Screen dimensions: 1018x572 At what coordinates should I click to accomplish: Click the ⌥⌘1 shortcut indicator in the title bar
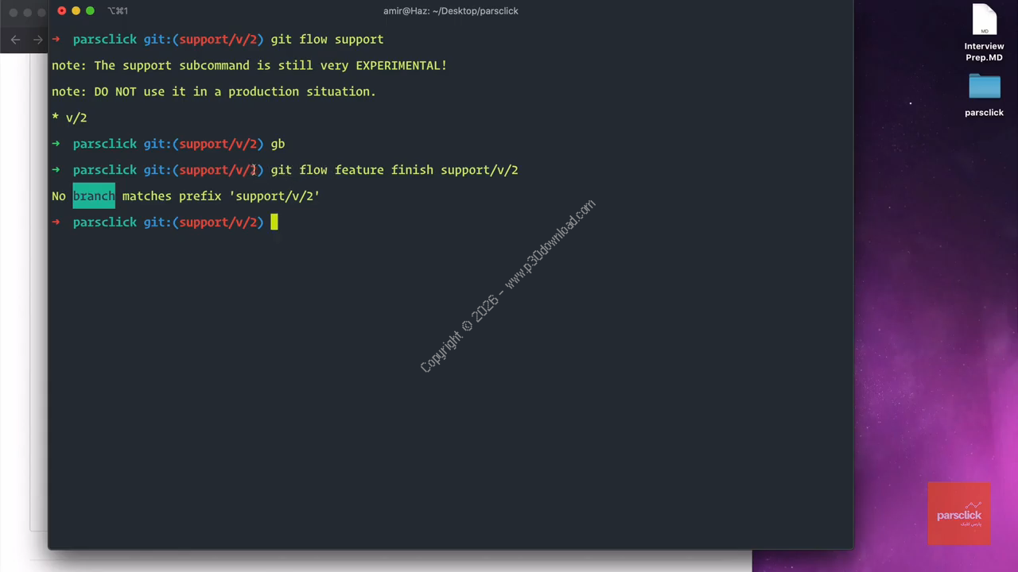117,10
